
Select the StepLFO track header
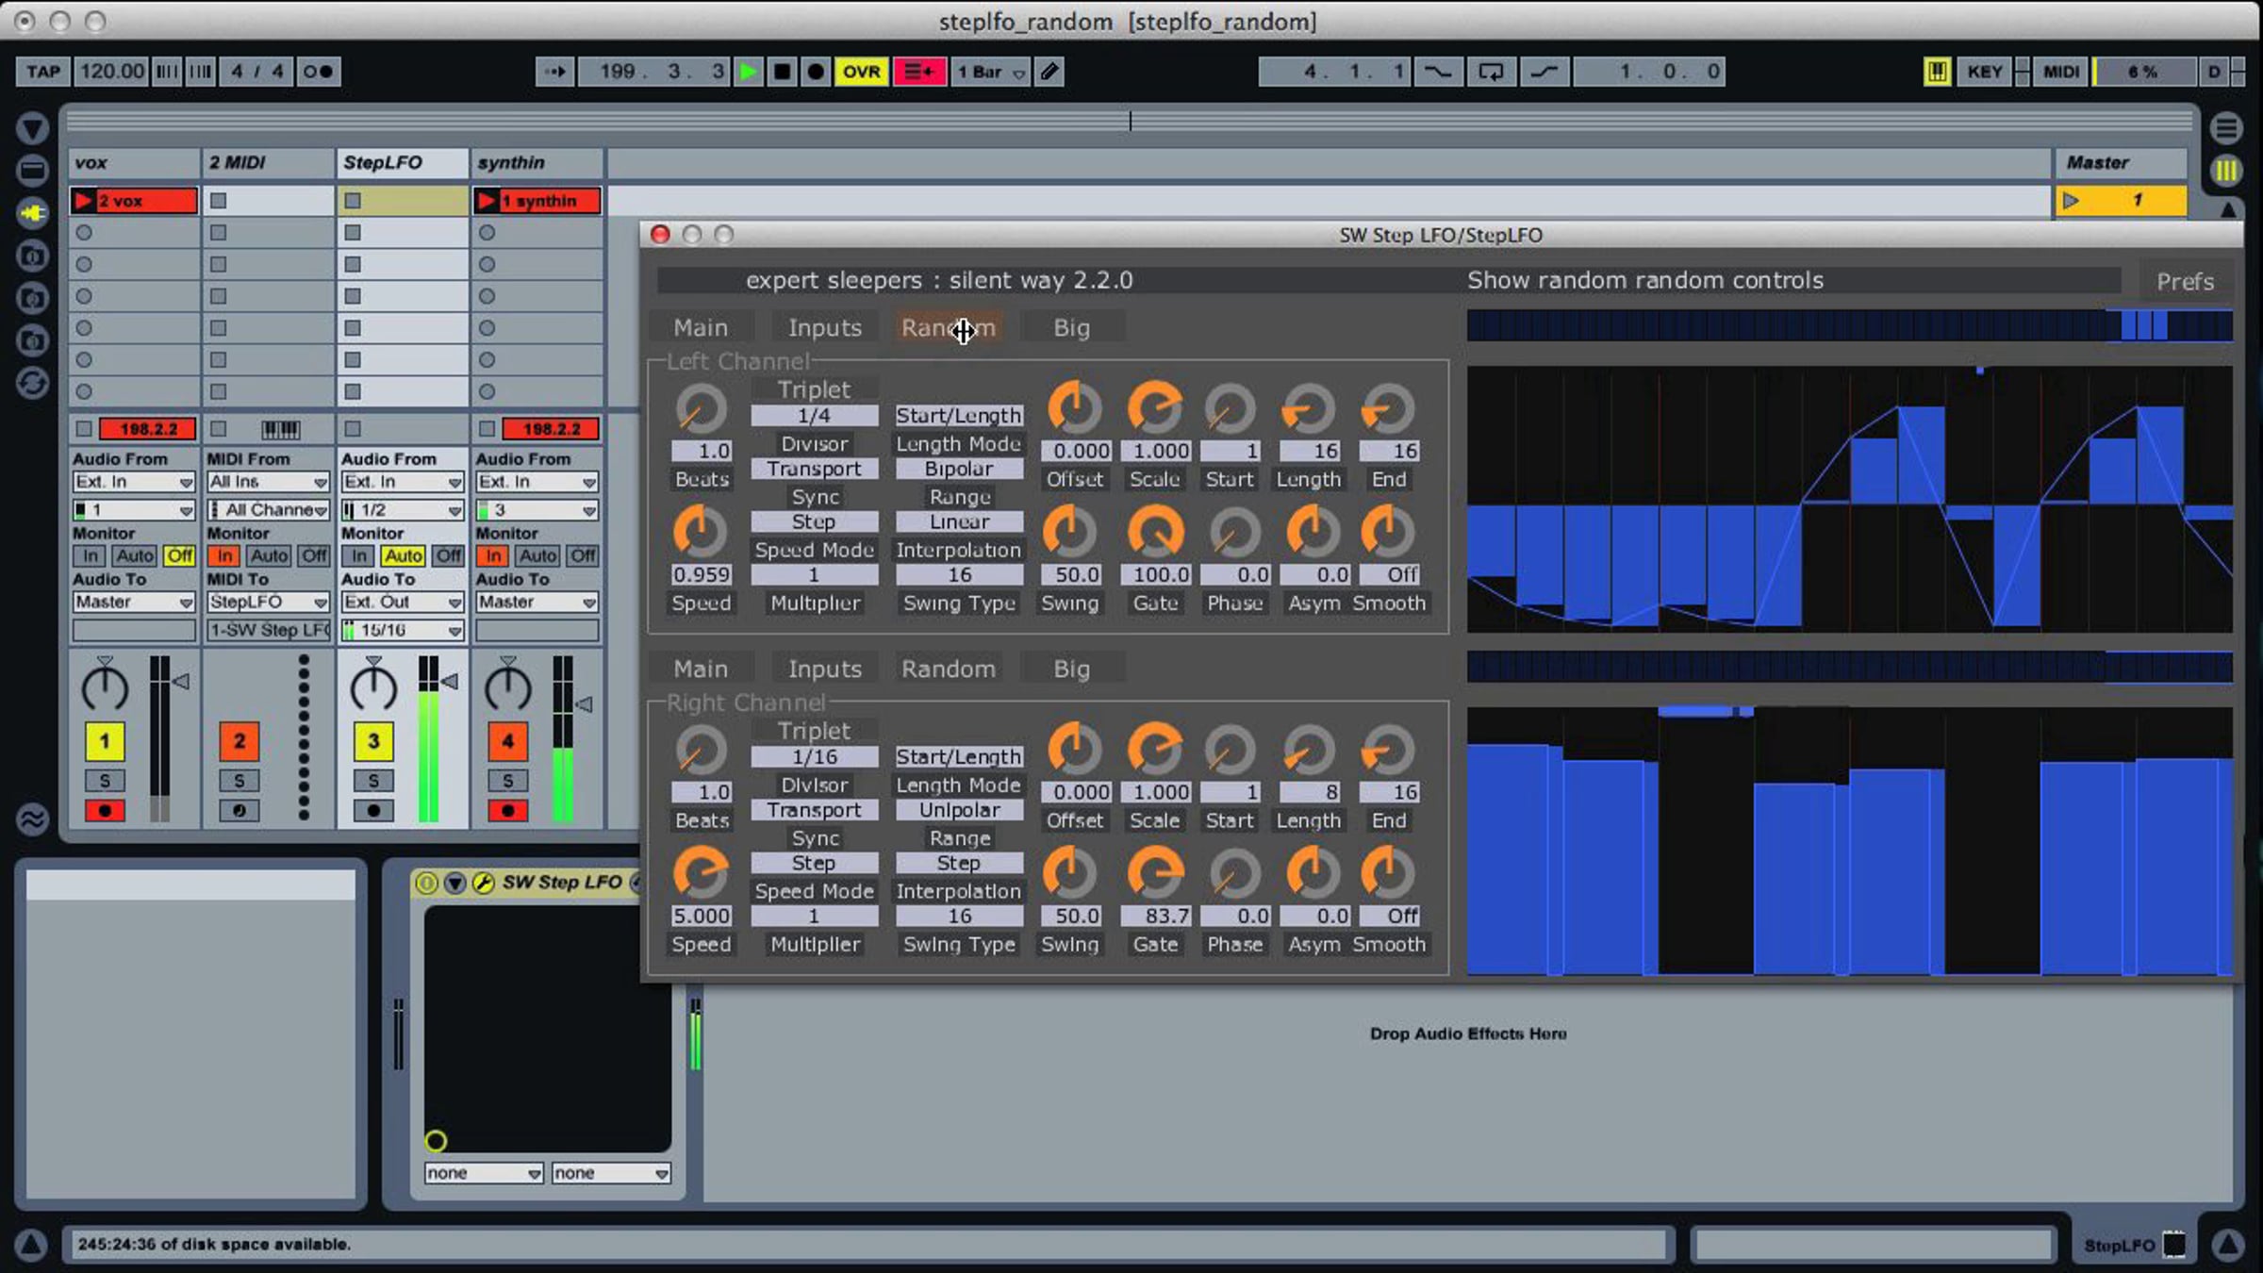click(x=403, y=162)
